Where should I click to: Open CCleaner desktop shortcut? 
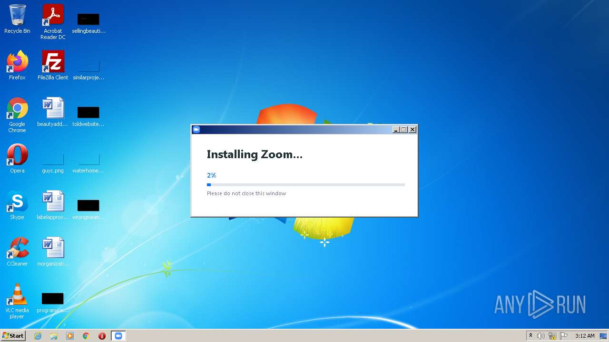click(x=17, y=252)
